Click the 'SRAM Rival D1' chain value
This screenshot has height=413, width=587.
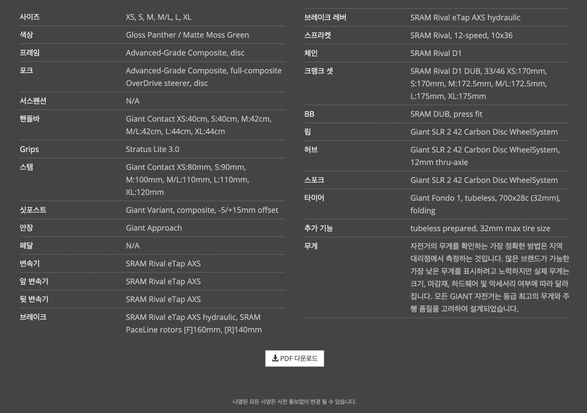pos(436,53)
